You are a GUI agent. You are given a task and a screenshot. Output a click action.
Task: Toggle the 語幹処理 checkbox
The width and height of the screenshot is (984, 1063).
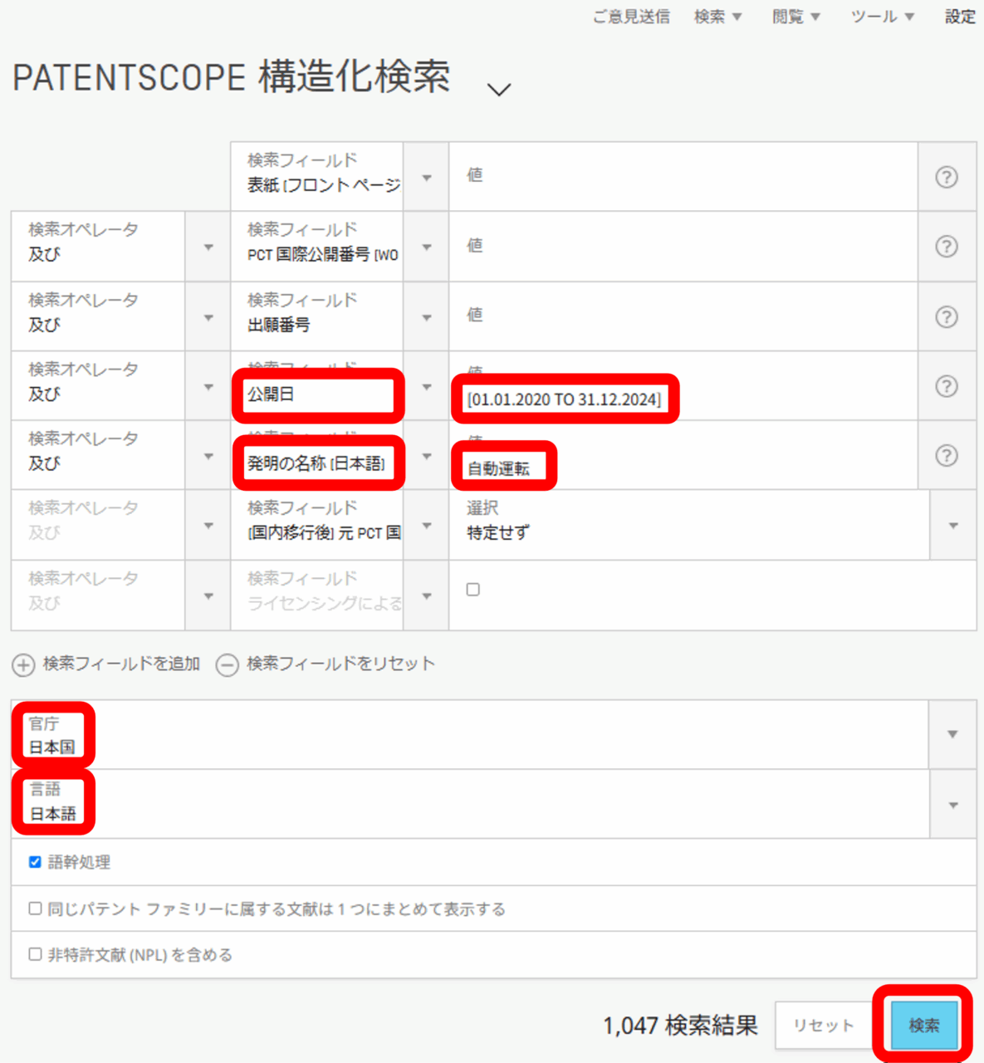click(x=35, y=862)
